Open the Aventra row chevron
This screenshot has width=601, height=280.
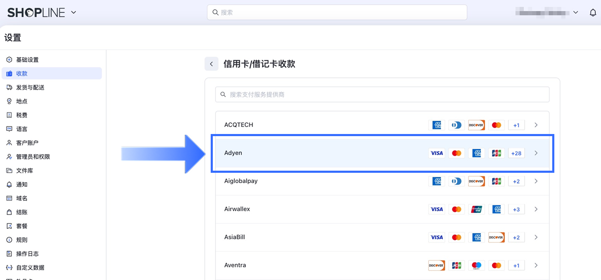[536, 265]
